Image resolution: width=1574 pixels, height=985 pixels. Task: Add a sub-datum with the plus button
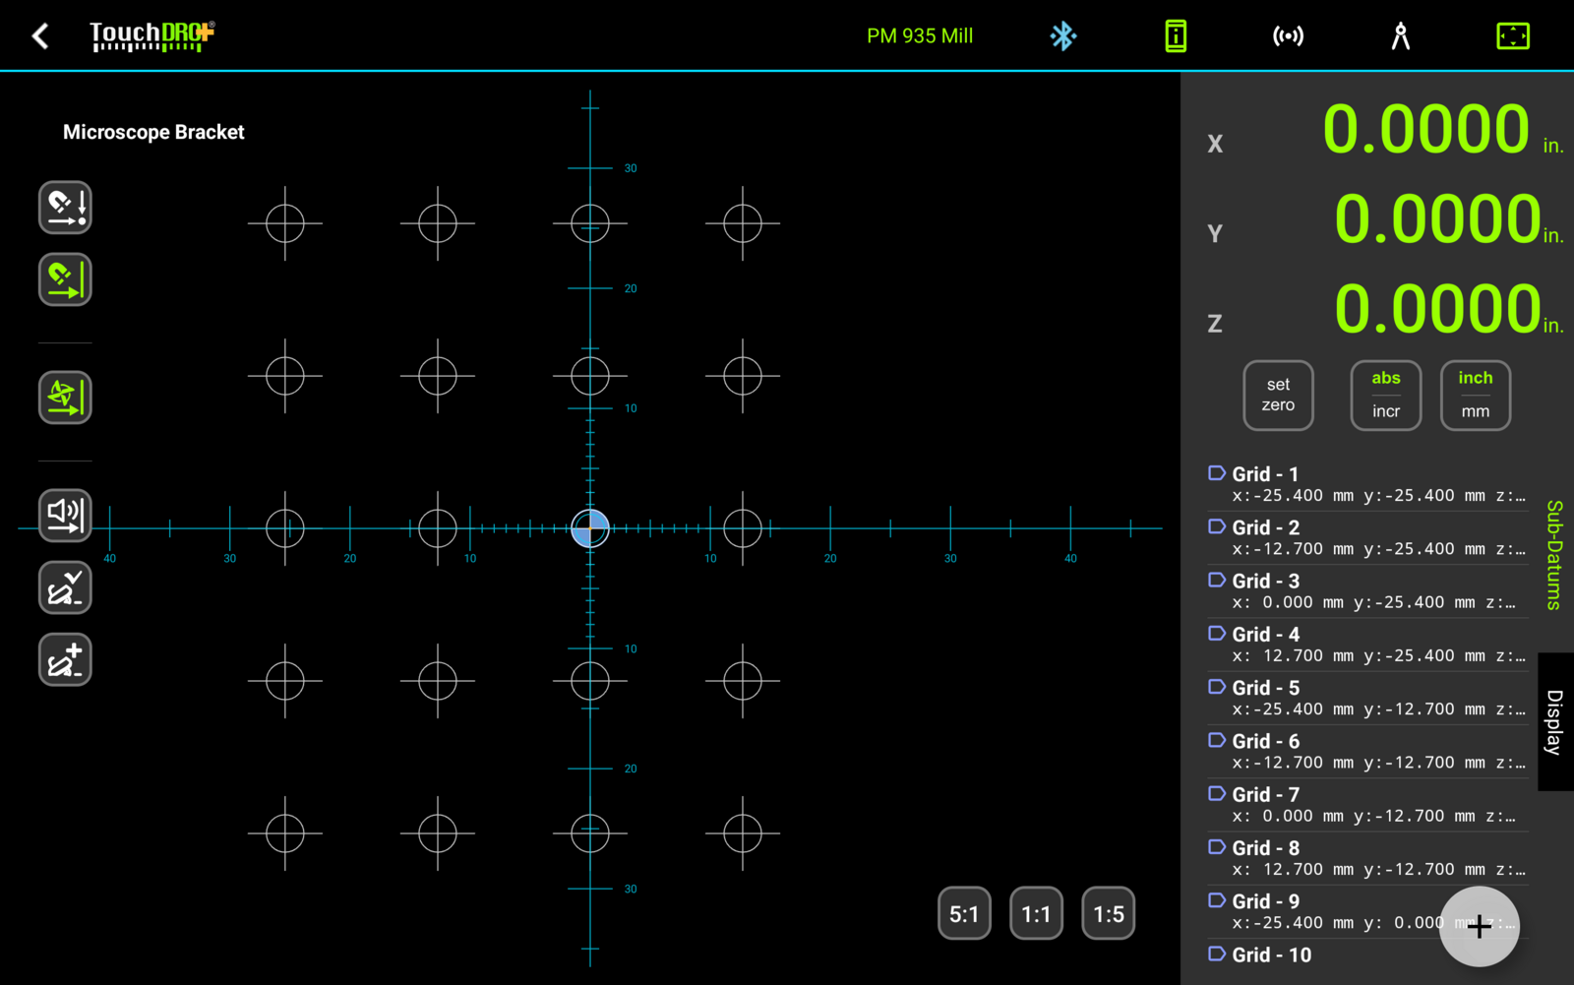pos(1479,926)
